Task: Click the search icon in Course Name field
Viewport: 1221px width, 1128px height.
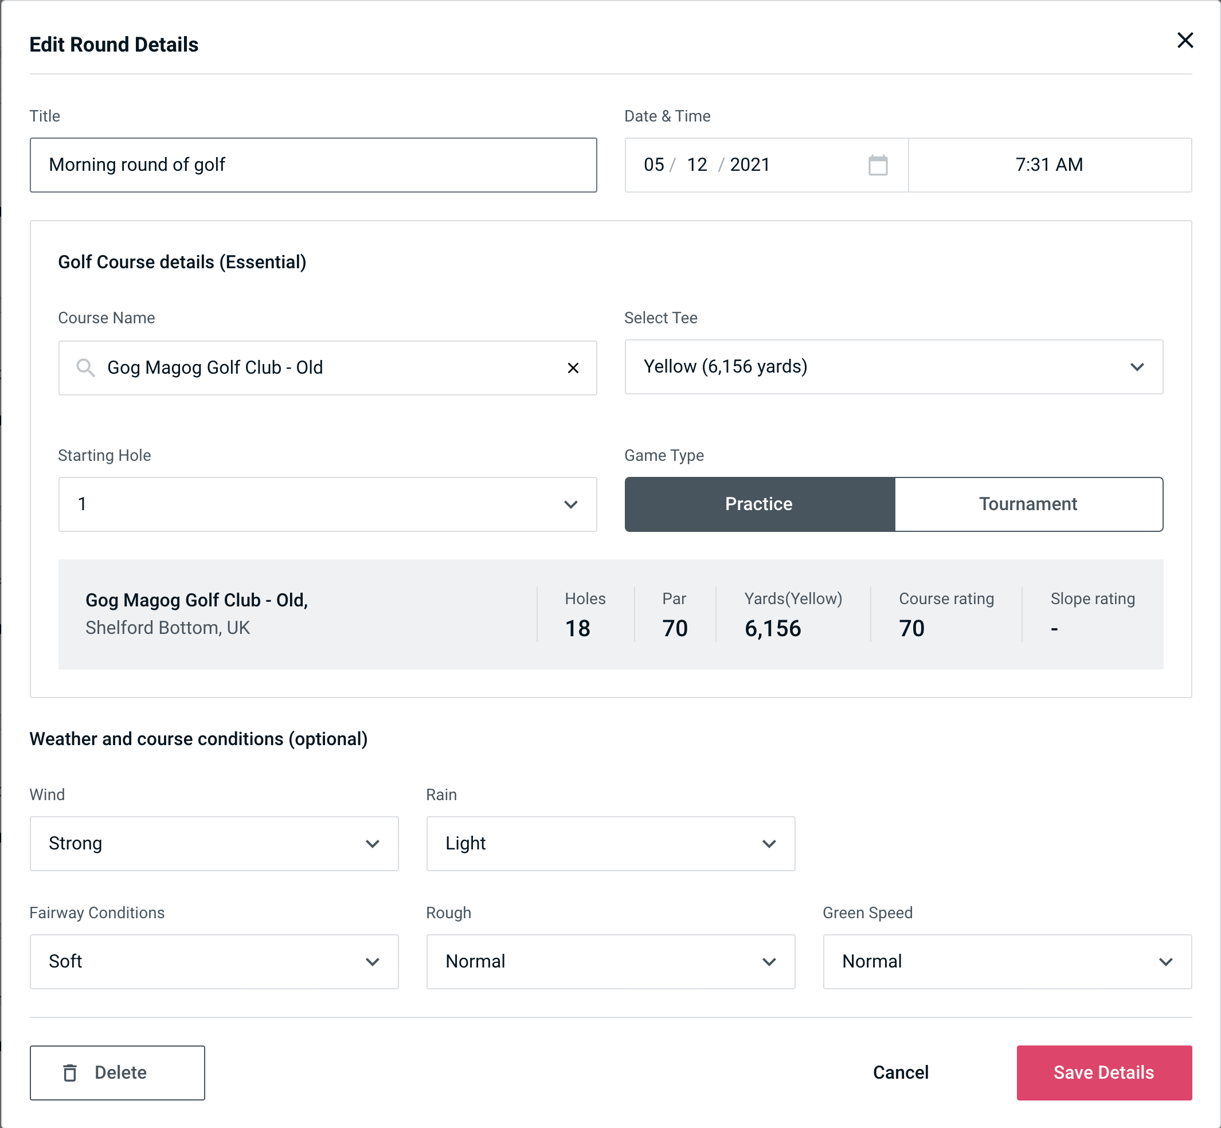Action: point(85,367)
